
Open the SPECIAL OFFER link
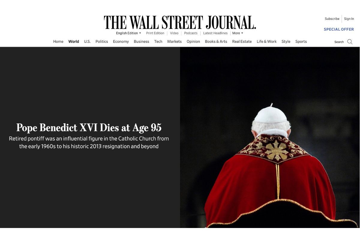[339, 29]
